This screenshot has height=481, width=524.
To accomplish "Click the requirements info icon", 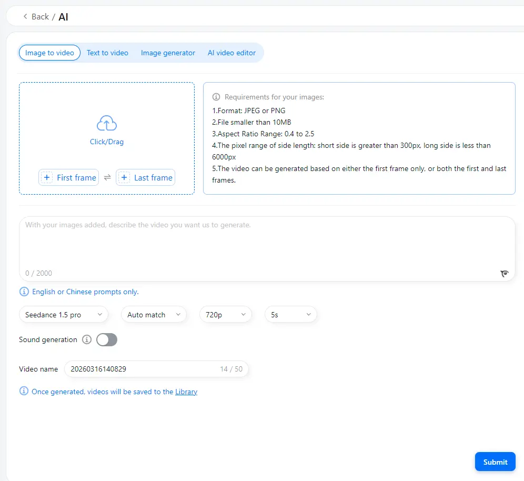I will 216,97.
